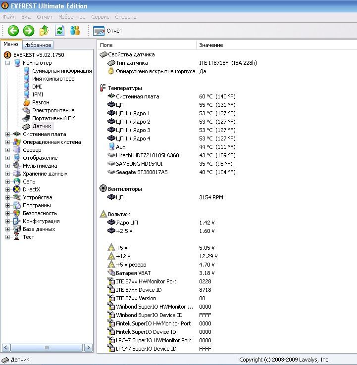
Task: Click the green Back arrow toolbar icon
Action: click(13, 31)
